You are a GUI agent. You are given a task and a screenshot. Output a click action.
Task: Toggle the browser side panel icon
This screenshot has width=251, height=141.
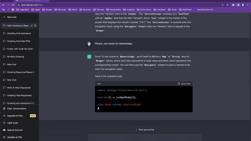tap(238, 5)
